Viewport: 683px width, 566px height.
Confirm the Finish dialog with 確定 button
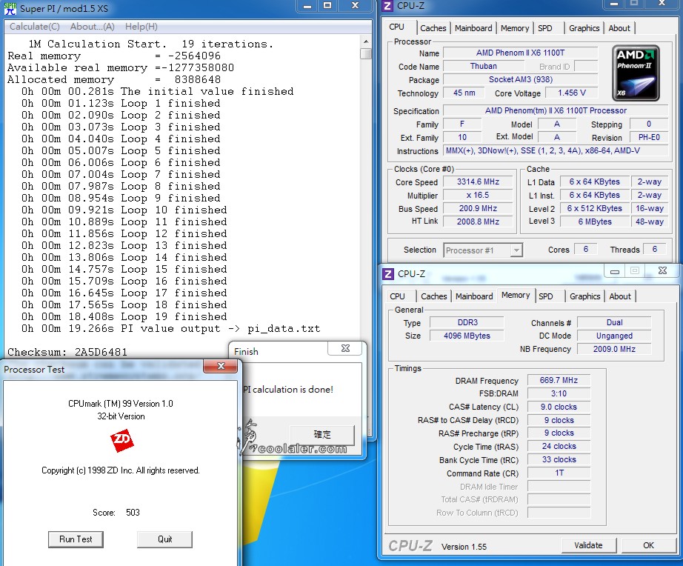(322, 434)
